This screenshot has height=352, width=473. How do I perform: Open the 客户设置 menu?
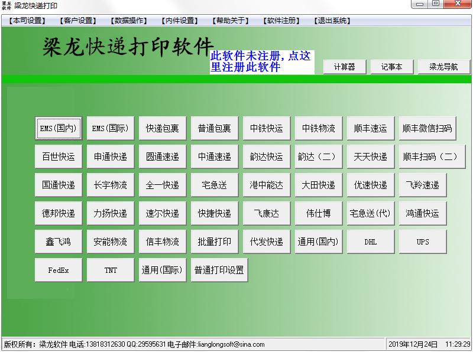[78, 21]
